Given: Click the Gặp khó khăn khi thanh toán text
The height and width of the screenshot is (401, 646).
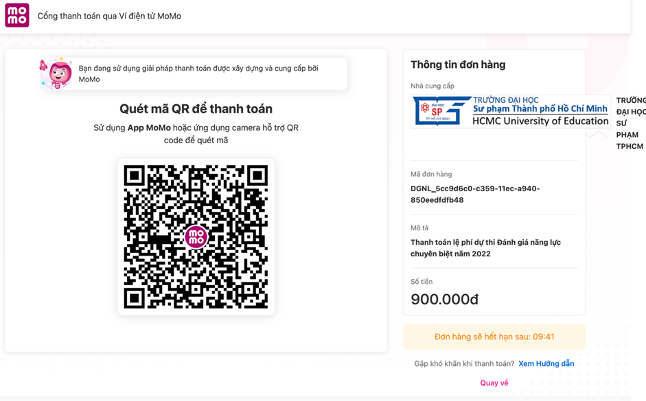Looking at the screenshot, I should [464, 364].
